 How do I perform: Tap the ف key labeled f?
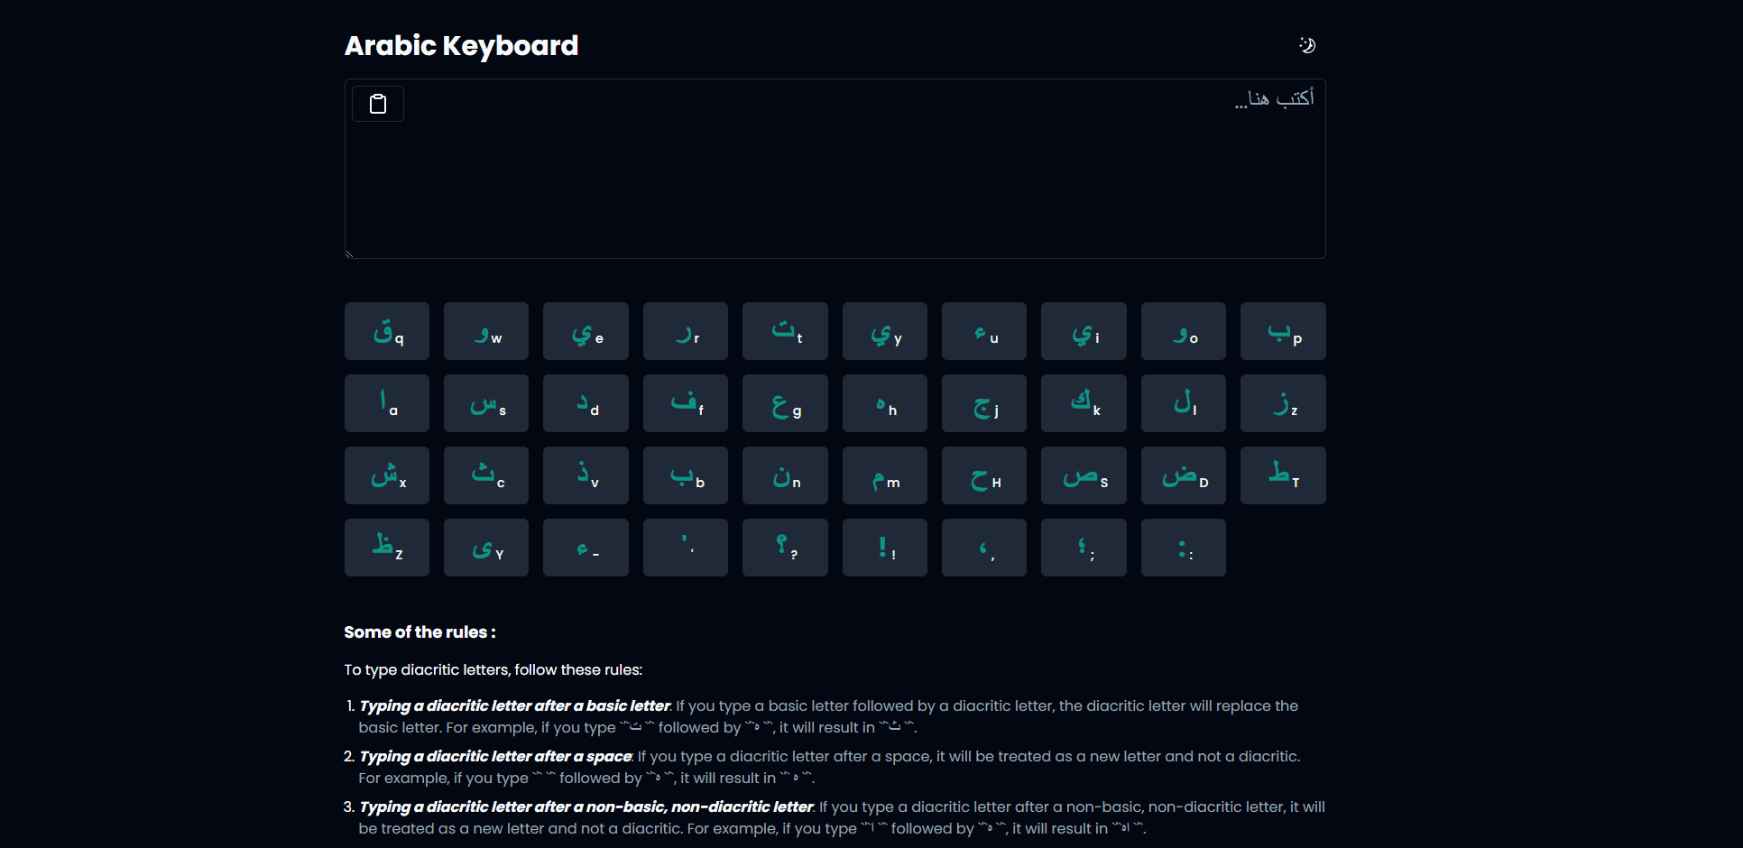[x=686, y=403]
